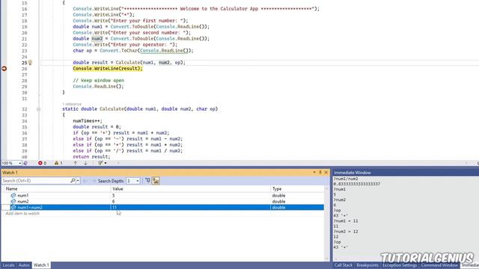This screenshot has height=269, width=479.
Task: Close the Watch 1 panel
Action: click(326, 173)
